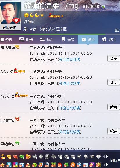The image size is (120, 168).
Task: Click the red diamond 4 icon in bottom bar
Action: [15, 157]
